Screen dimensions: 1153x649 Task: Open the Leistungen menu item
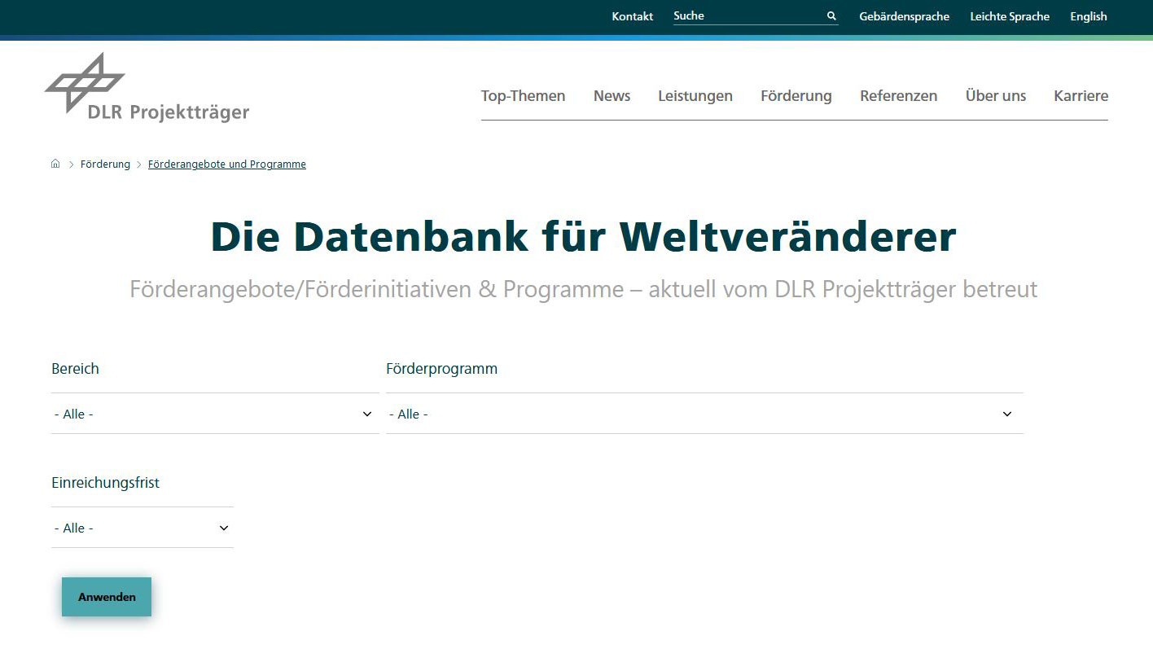click(x=695, y=96)
